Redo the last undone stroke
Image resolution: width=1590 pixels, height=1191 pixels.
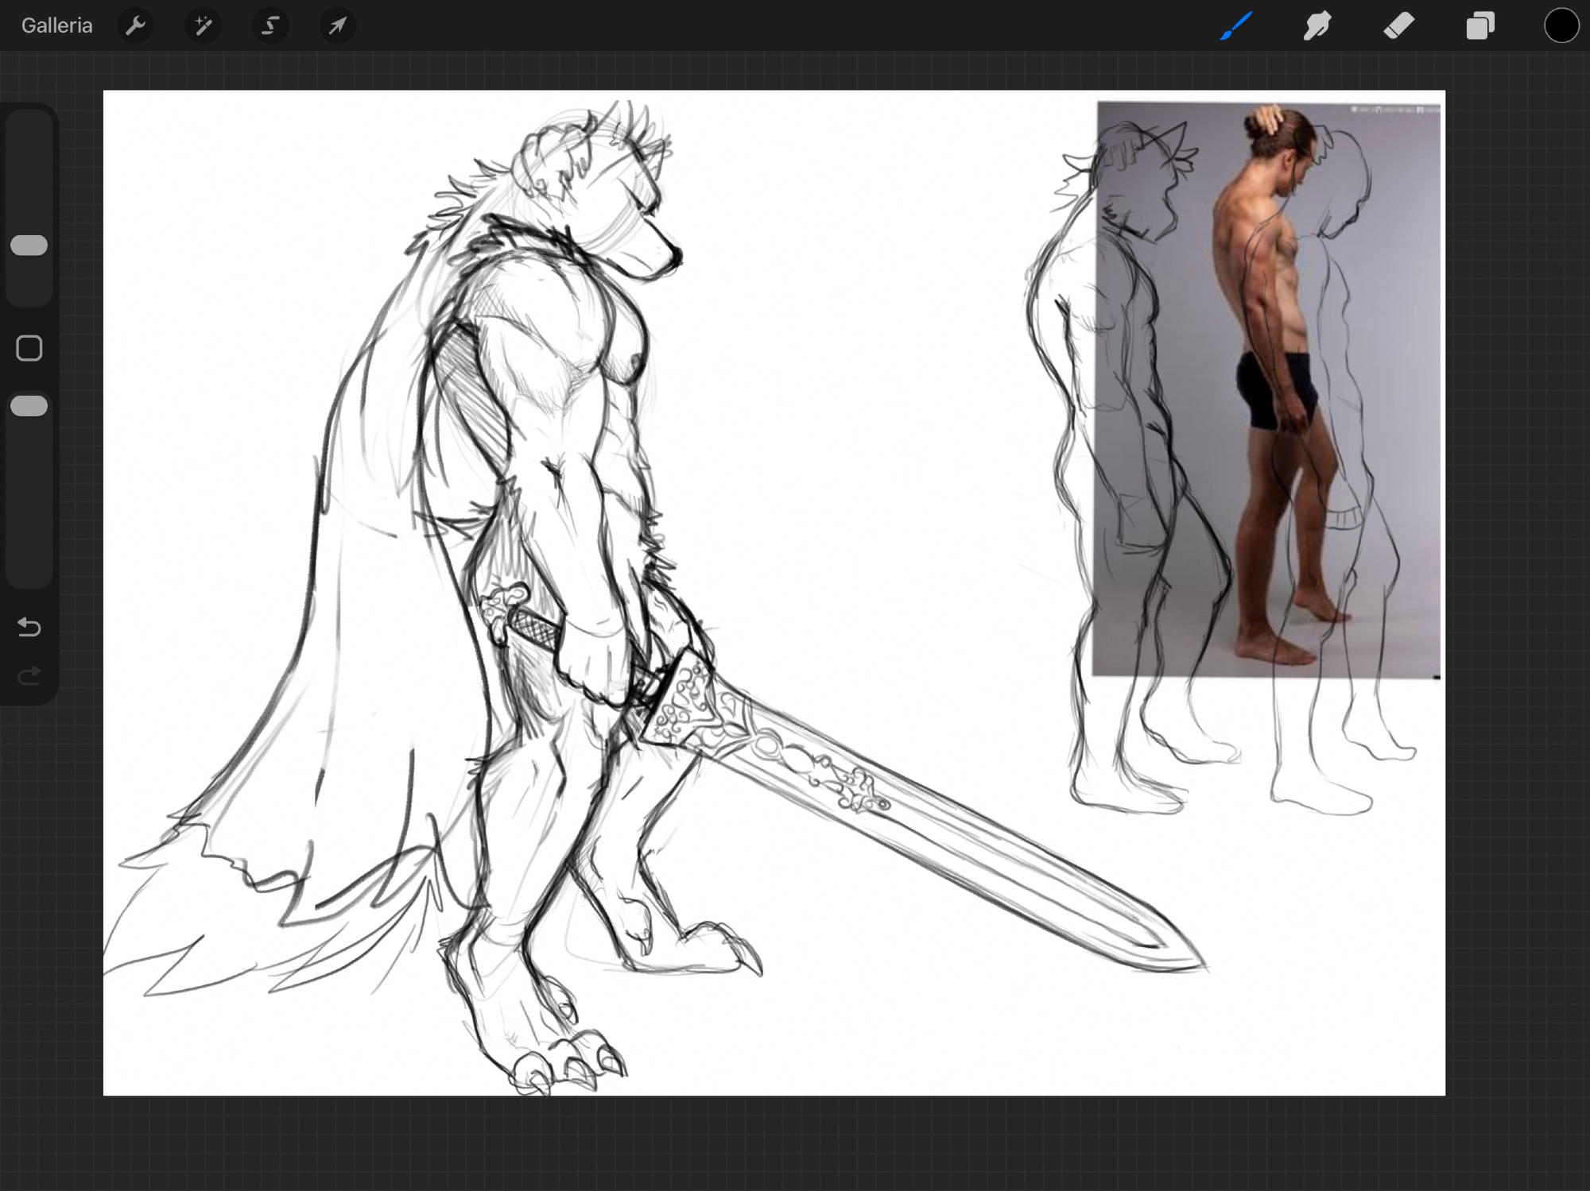29,676
